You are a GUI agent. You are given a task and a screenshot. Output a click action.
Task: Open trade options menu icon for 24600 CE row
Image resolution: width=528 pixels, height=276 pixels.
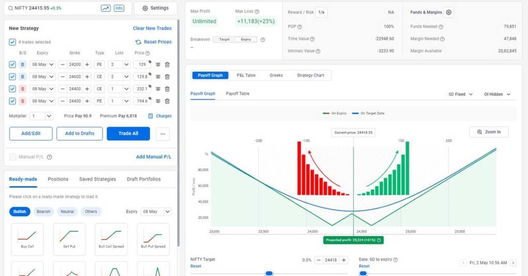158,77
